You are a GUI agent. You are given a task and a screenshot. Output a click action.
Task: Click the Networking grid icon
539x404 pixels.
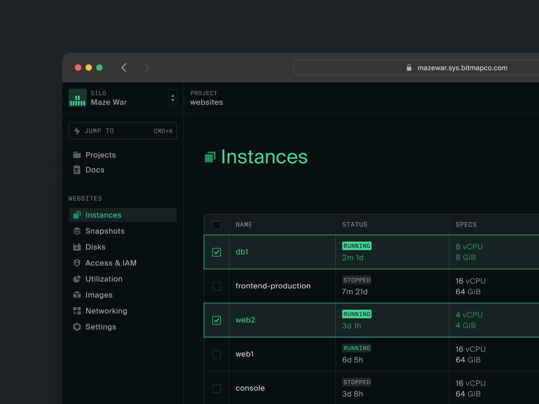[77, 311]
